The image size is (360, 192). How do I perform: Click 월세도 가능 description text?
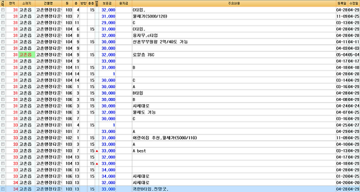click(144, 112)
